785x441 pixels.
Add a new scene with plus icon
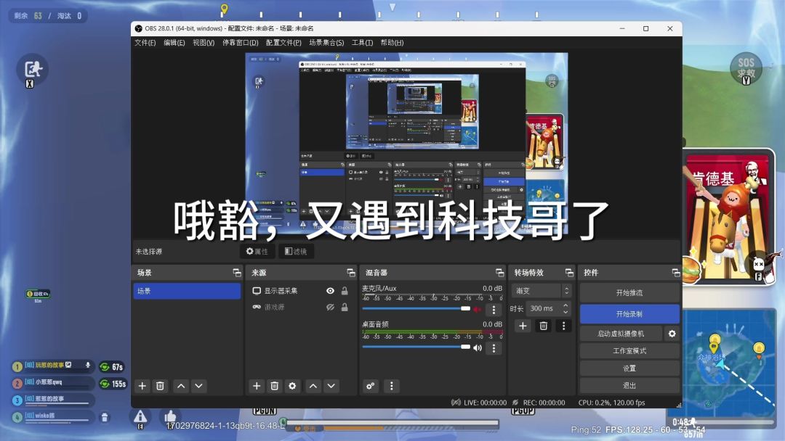click(142, 386)
